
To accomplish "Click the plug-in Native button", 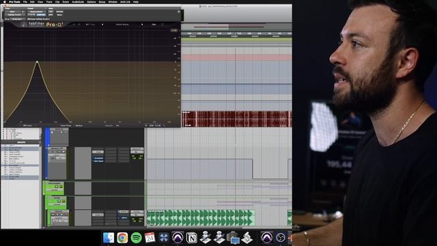I will click(59, 15).
